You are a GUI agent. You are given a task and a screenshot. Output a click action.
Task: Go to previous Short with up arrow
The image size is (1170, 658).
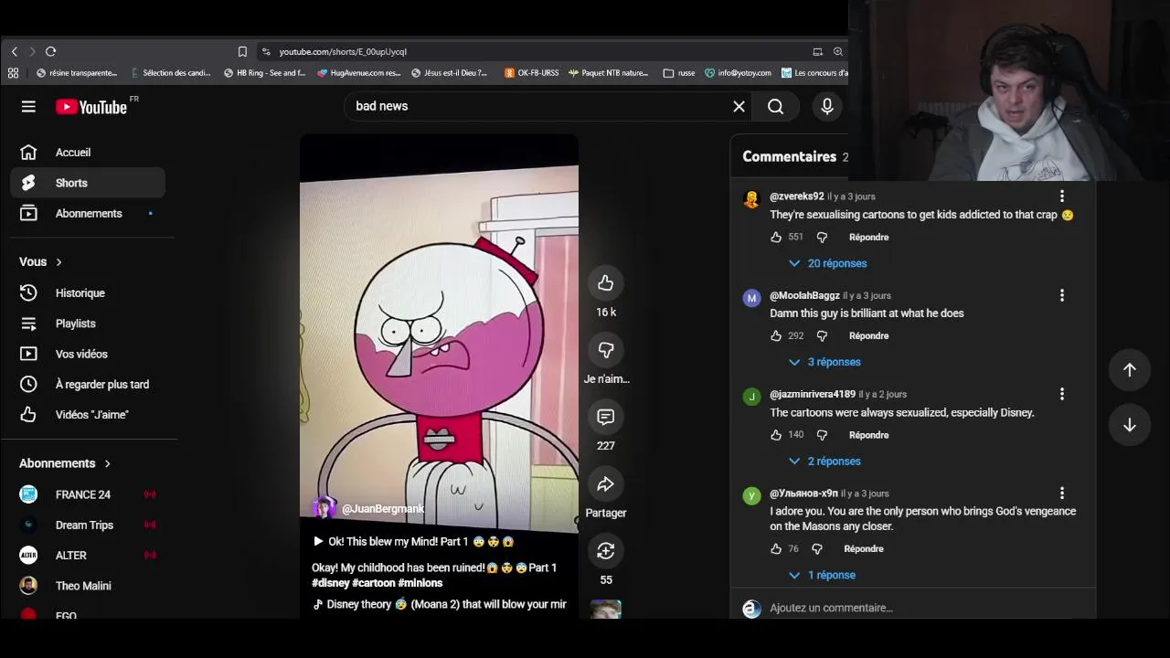[1130, 370]
